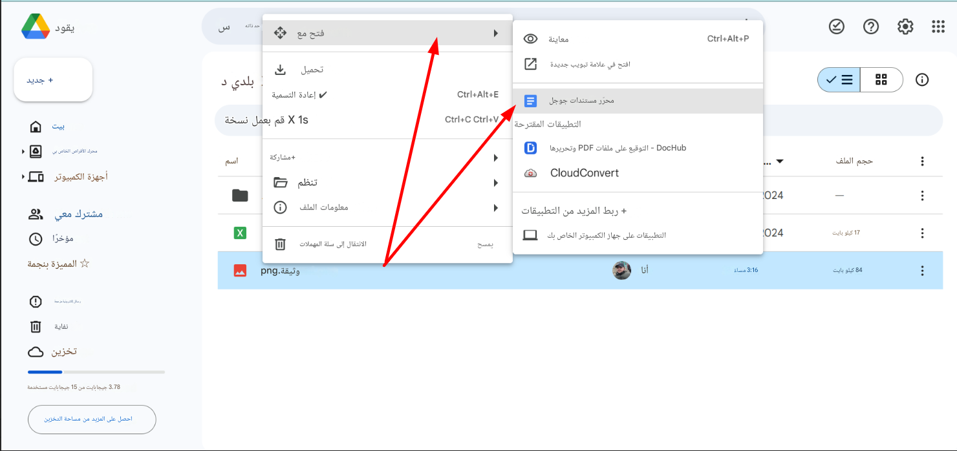
Task: Show details with the info icon
Action: 922,79
